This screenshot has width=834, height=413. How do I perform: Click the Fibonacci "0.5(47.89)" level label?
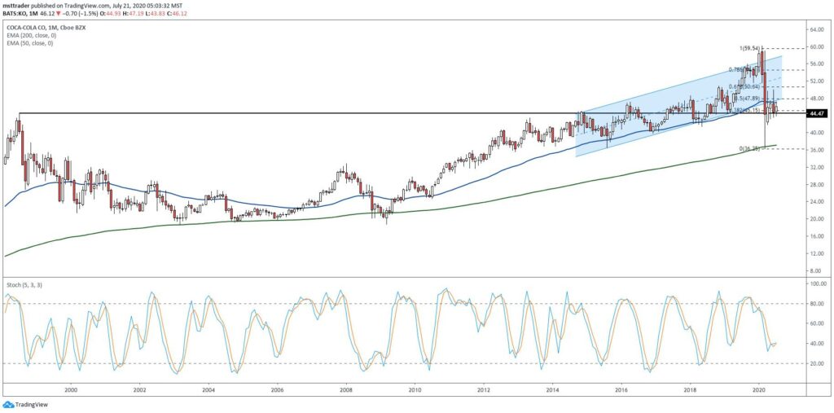point(749,99)
